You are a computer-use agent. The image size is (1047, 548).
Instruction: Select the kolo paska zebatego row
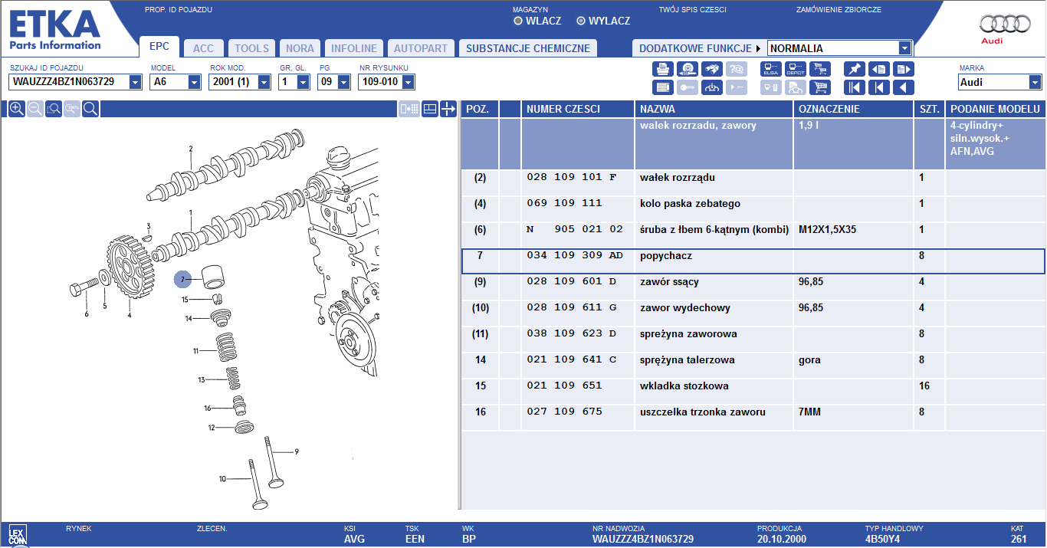pyautogui.click(x=753, y=208)
